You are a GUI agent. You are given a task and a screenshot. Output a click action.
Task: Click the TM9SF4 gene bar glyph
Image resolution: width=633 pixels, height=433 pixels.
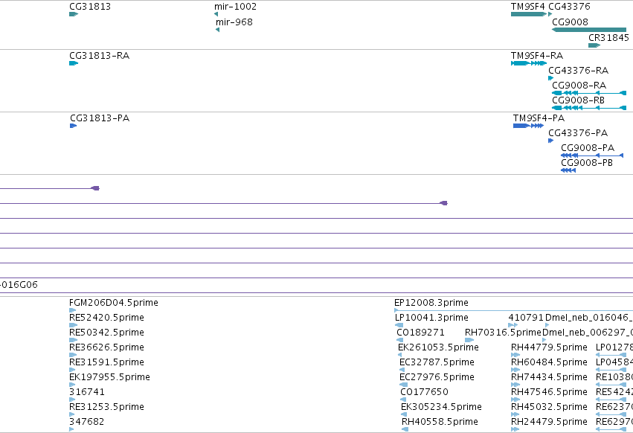(529, 14)
